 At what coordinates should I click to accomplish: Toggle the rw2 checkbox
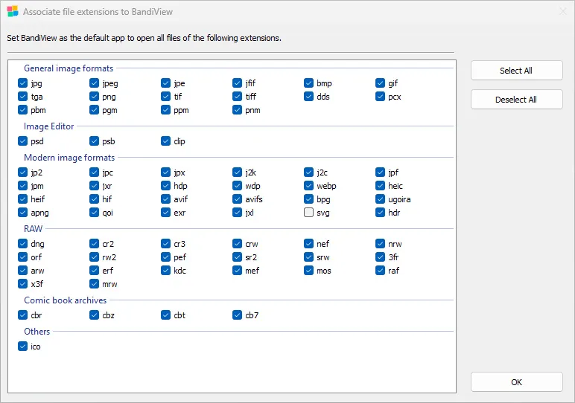[x=95, y=257]
